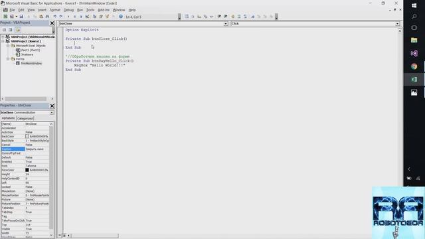Open the Tools menu

click(x=90, y=10)
